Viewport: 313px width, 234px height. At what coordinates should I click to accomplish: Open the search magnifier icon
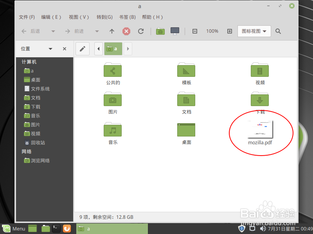(x=278, y=31)
